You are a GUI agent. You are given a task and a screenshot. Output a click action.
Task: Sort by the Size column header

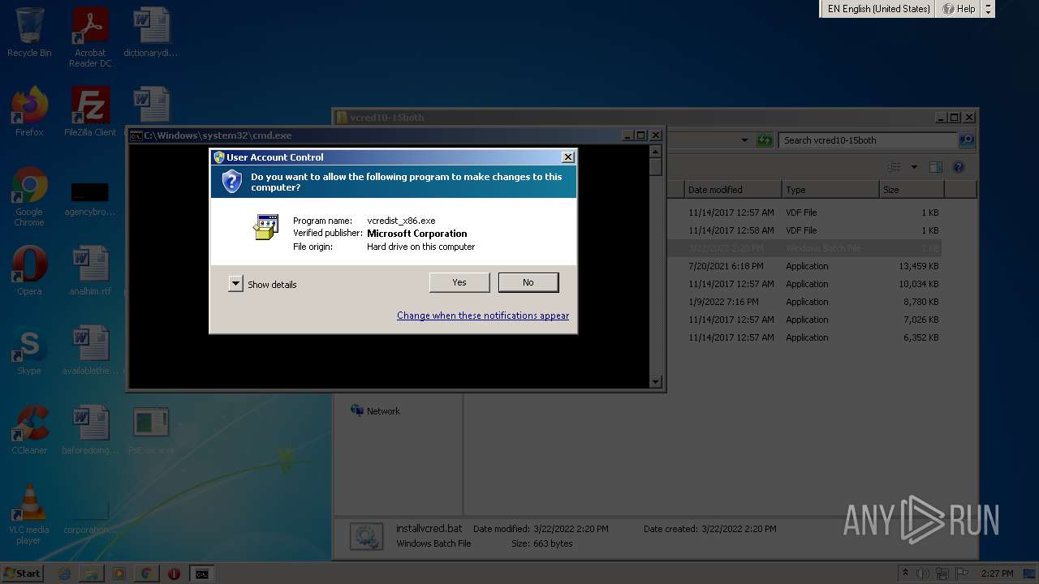pos(912,190)
